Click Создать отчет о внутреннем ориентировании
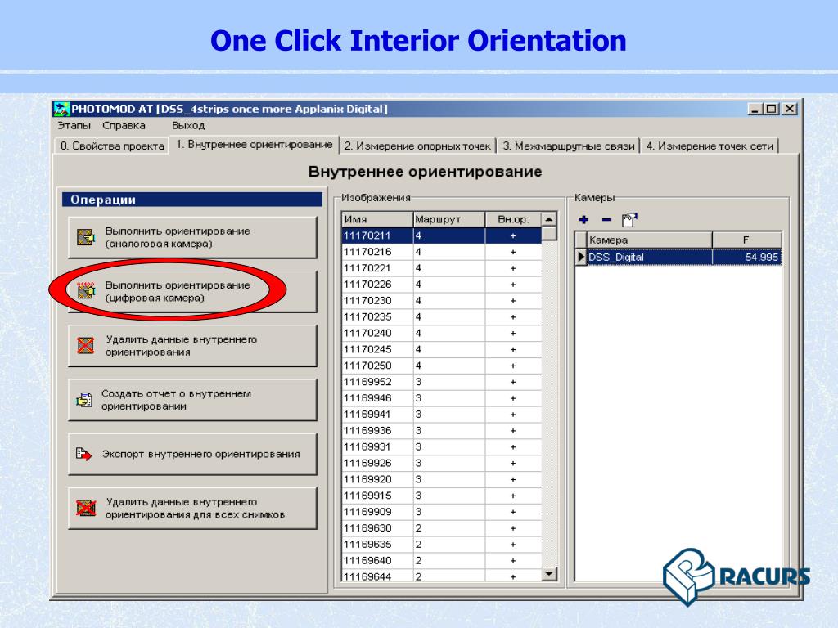 192,400
